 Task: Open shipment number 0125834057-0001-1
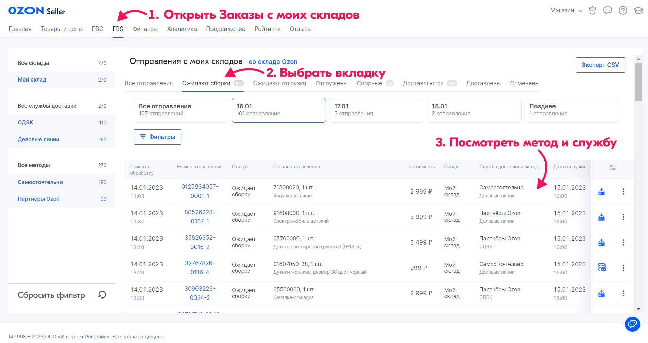pos(200,191)
